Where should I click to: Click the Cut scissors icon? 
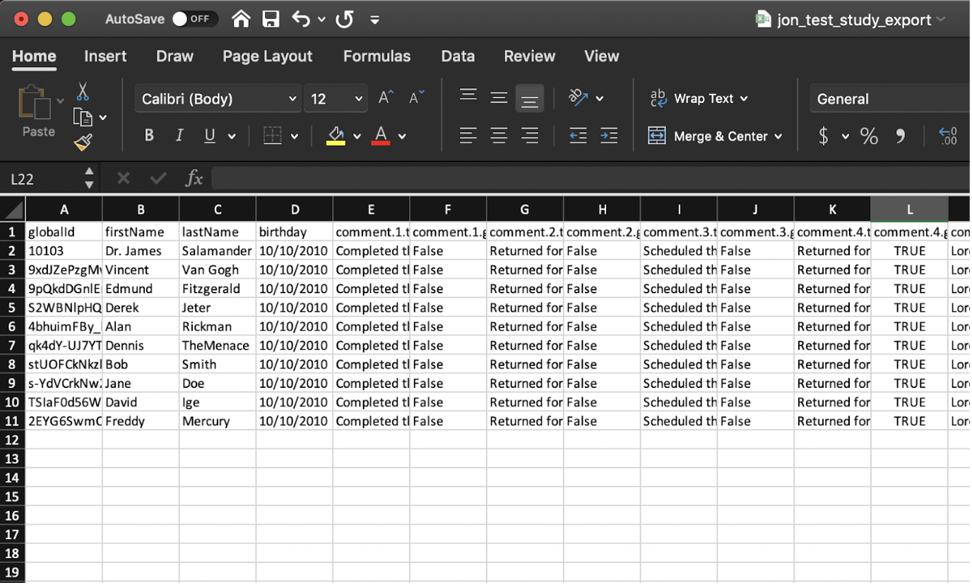[x=83, y=92]
